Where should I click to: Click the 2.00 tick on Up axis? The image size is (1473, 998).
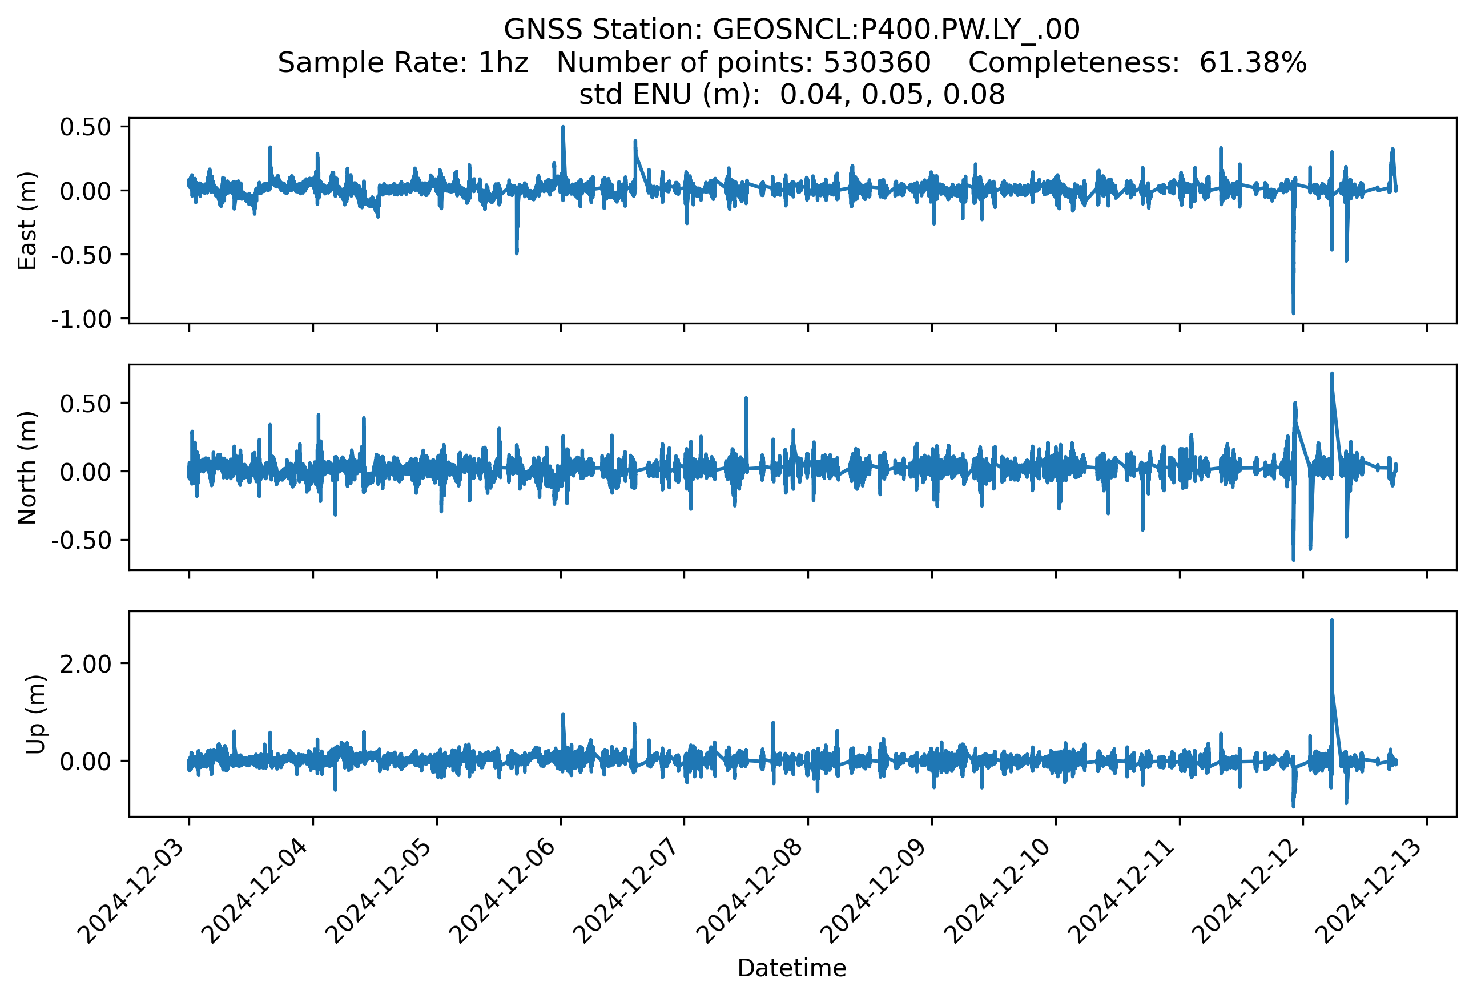pos(85,664)
